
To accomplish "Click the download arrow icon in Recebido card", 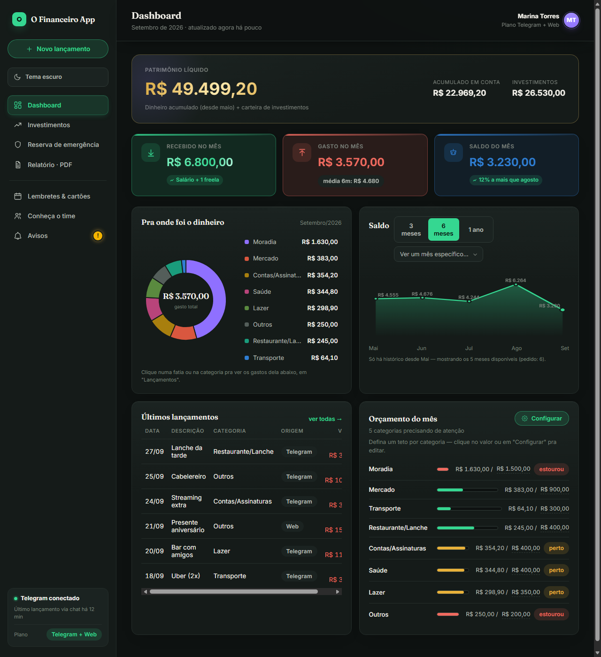I will 151,153.
